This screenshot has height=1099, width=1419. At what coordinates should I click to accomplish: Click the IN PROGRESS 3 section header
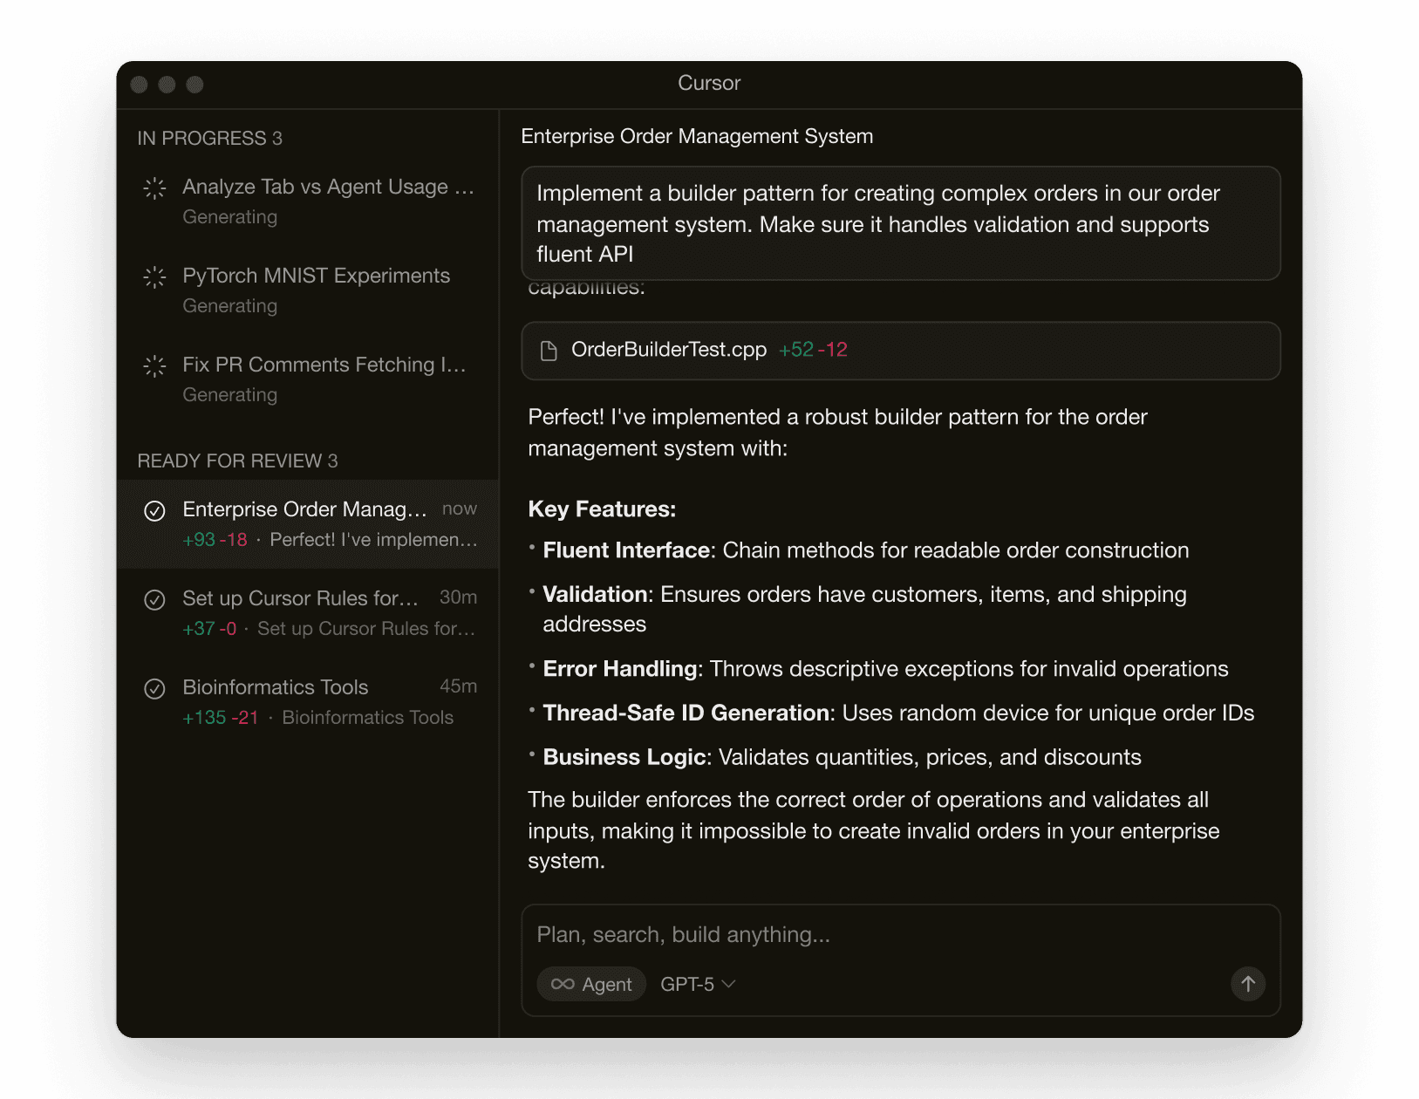(210, 138)
